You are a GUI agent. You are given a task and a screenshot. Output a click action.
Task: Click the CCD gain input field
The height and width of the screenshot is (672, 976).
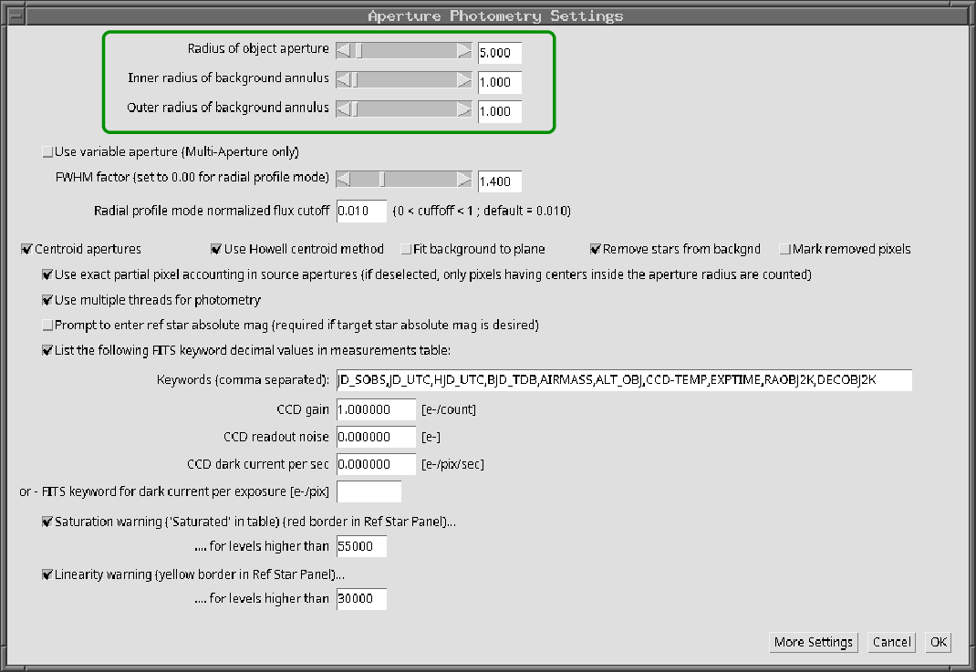pyautogui.click(x=376, y=410)
